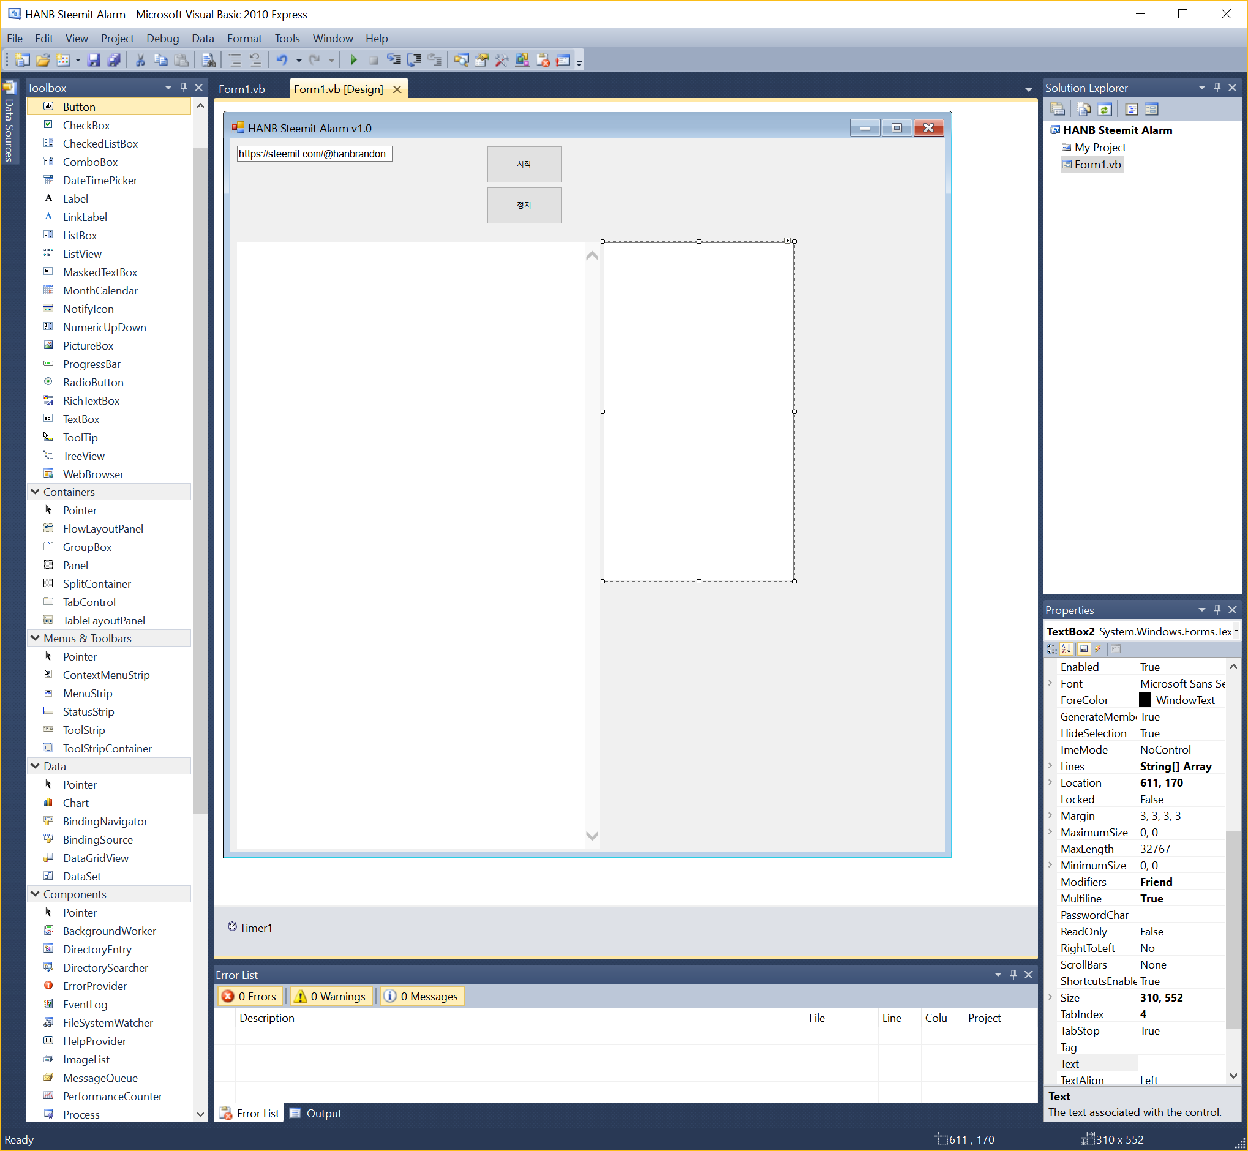
Task: Collapse the Containers toolbox group
Action: coord(35,492)
